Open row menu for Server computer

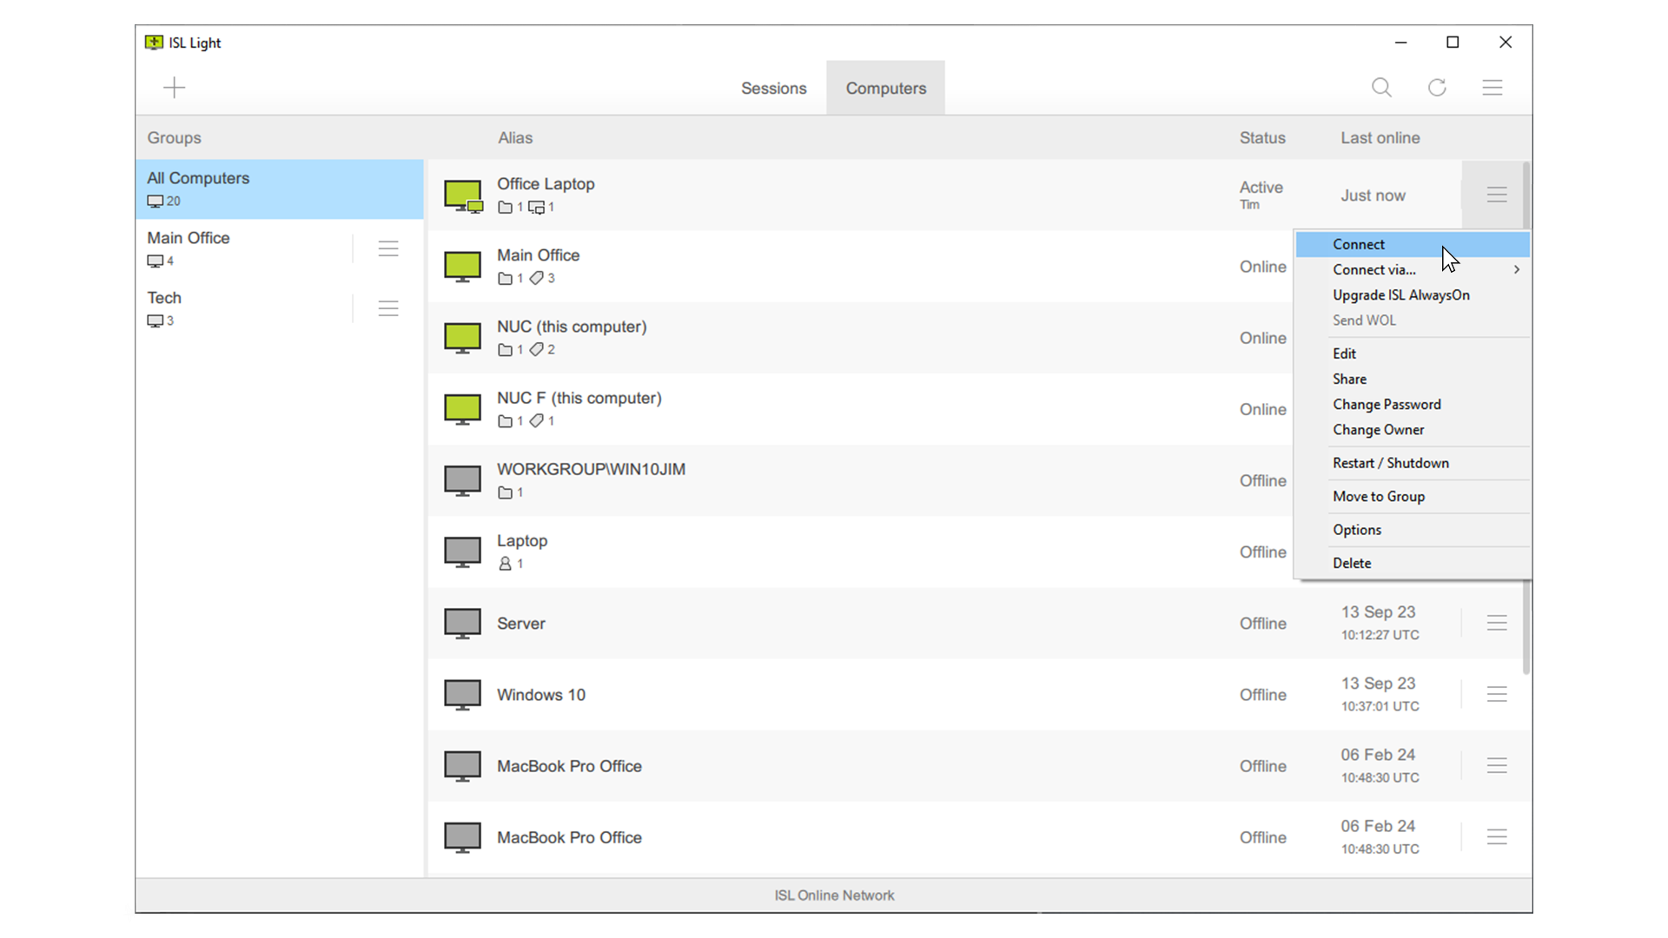tap(1496, 623)
